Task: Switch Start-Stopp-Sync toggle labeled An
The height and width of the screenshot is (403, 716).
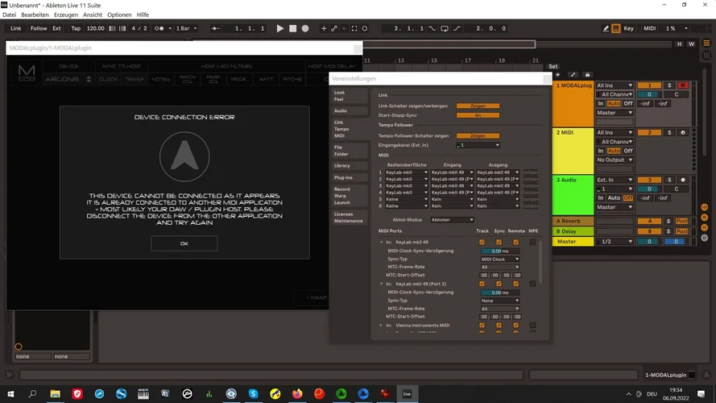Action: pos(478,115)
